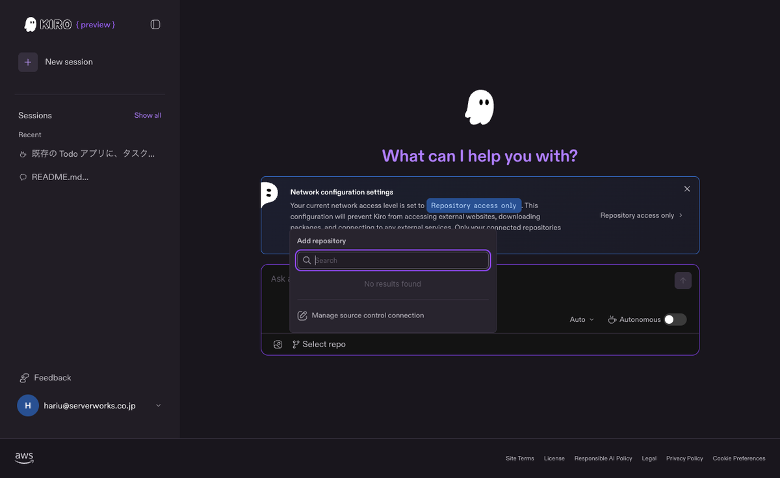Click the Feedback icon

(x=25, y=378)
